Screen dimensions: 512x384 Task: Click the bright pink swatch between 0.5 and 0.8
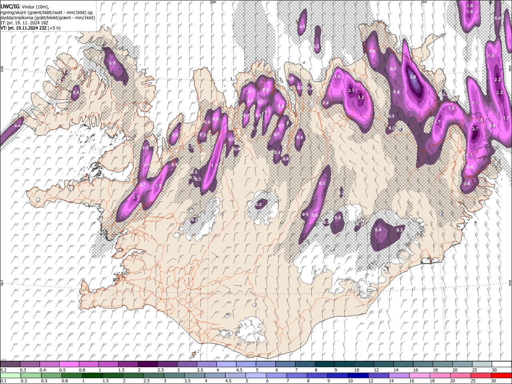tap(69, 364)
